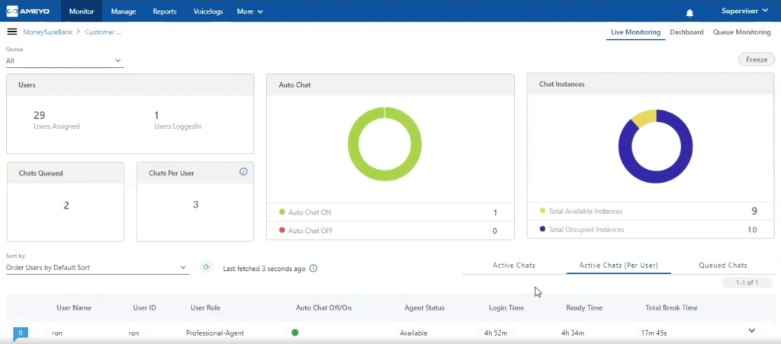Click the Ready Time column header
Image resolution: width=781 pixels, height=344 pixels.
584,307
